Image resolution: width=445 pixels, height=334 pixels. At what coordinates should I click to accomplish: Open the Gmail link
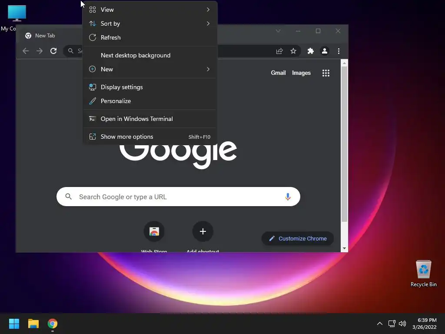(x=278, y=73)
